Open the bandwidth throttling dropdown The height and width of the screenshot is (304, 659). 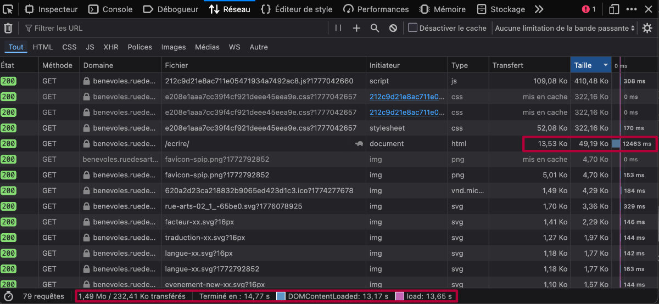[x=565, y=28]
